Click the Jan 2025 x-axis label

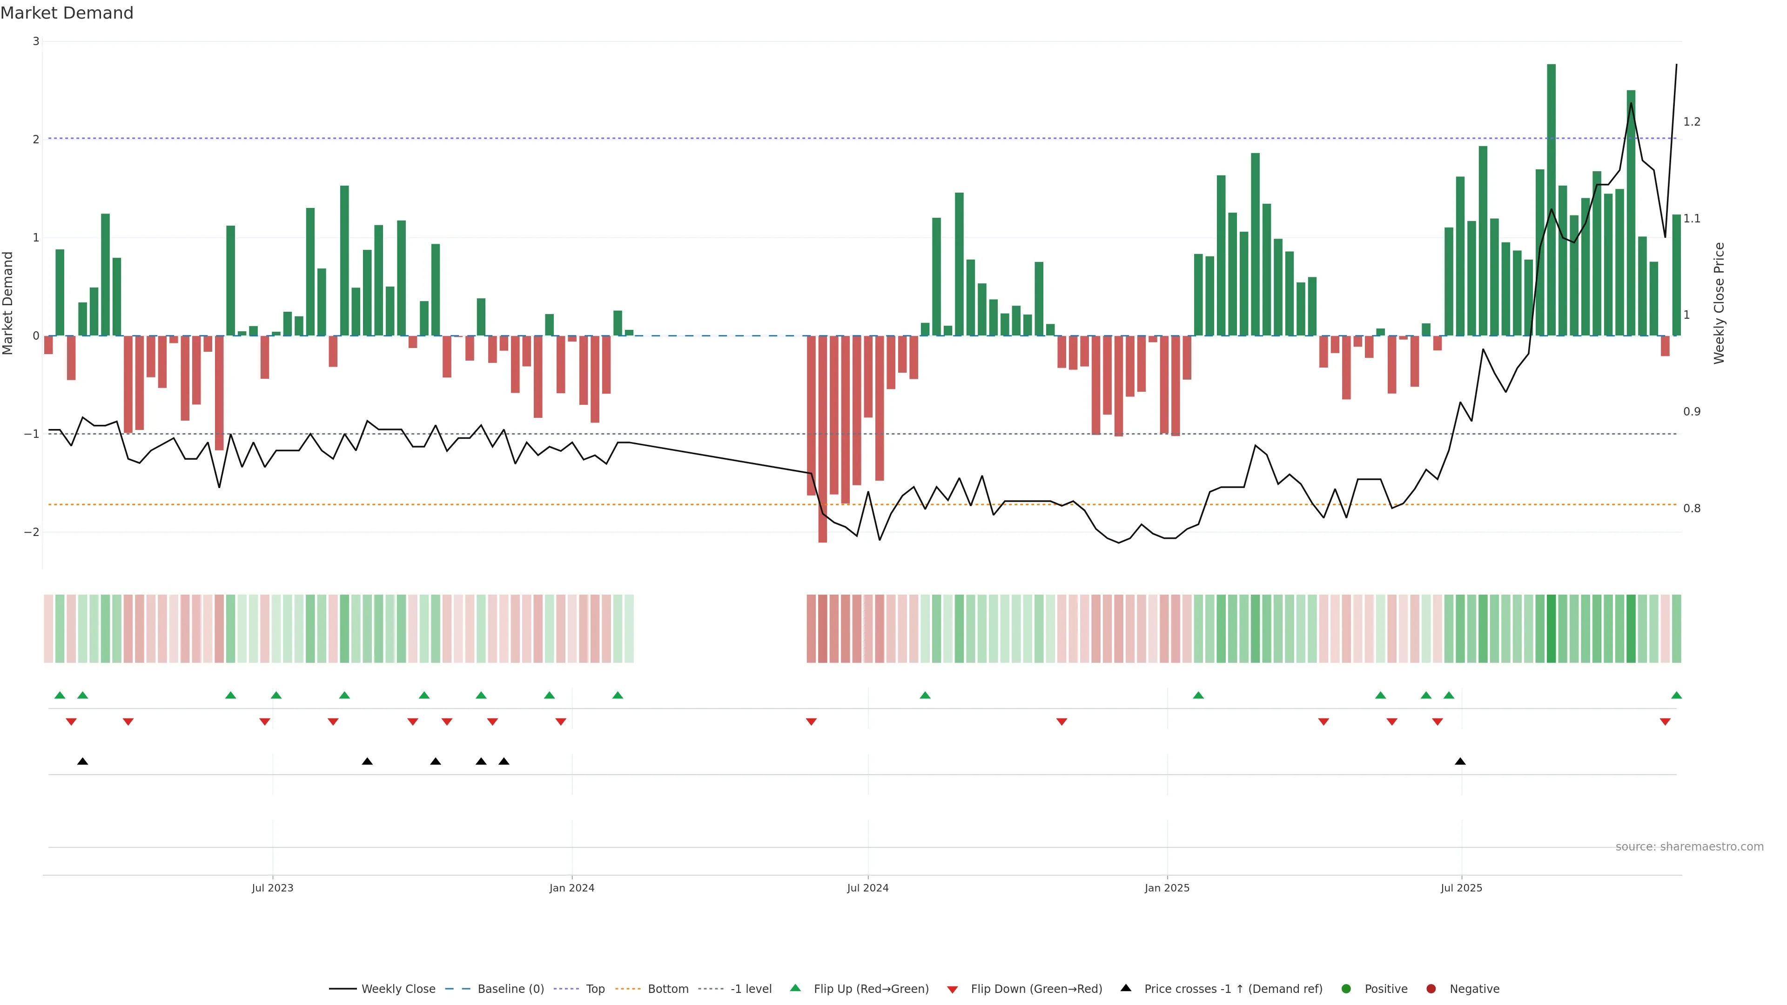[x=1167, y=888]
